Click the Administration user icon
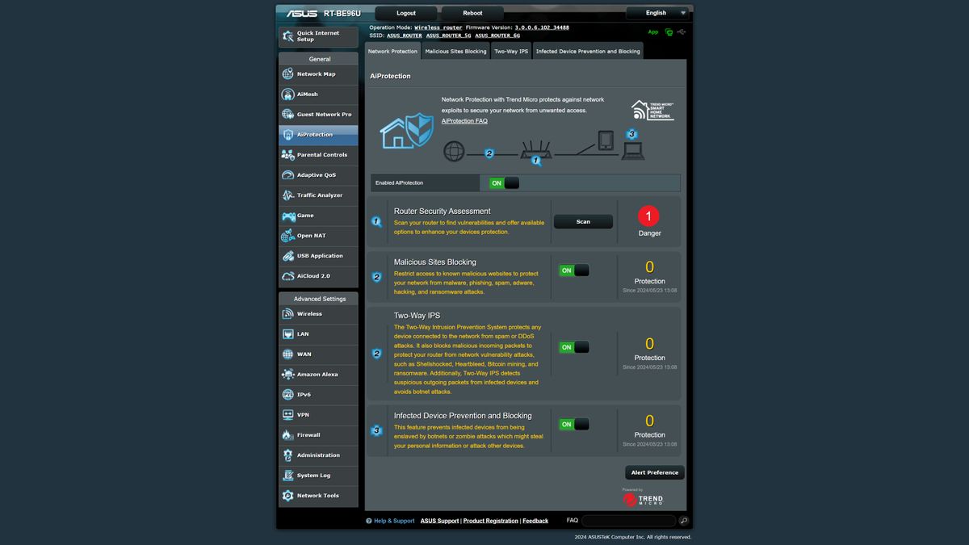 [288, 455]
